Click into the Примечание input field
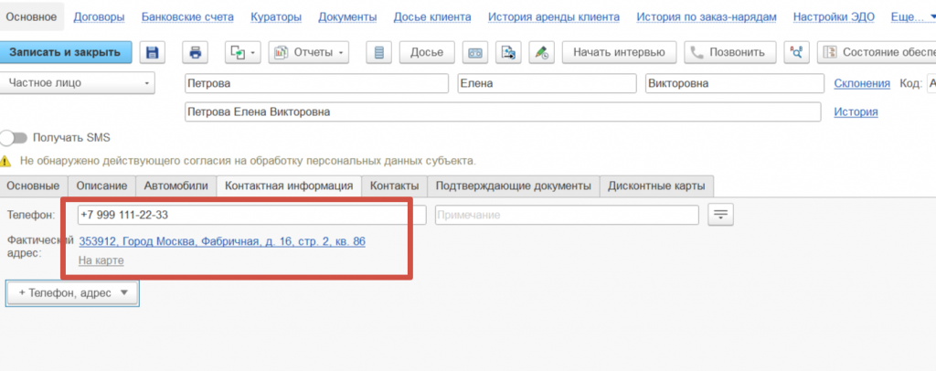936x371 pixels. (566, 215)
